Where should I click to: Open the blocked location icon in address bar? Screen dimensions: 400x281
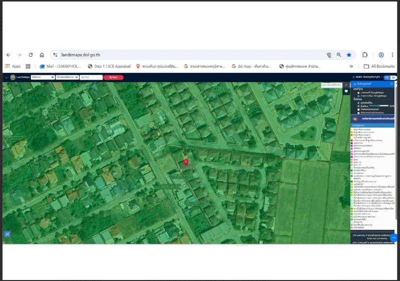(329, 55)
